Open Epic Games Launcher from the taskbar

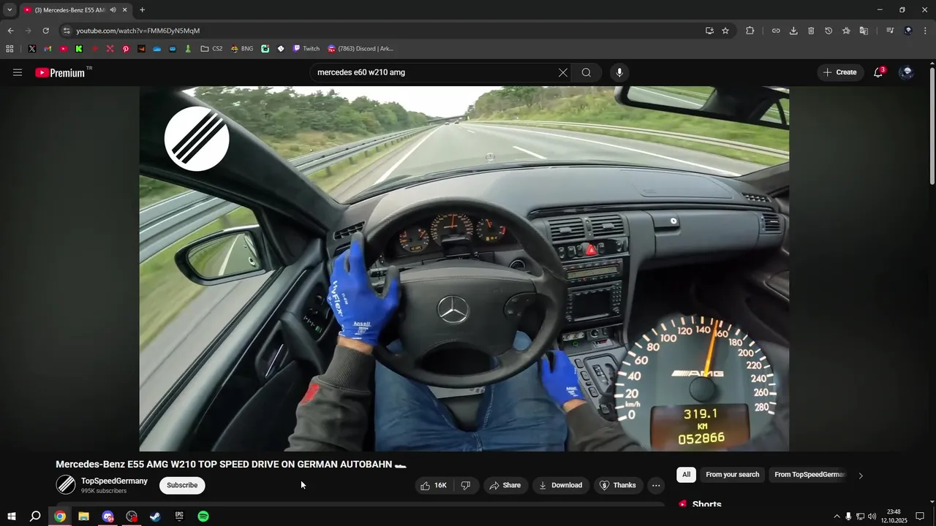pyautogui.click(x=179, y=517)
